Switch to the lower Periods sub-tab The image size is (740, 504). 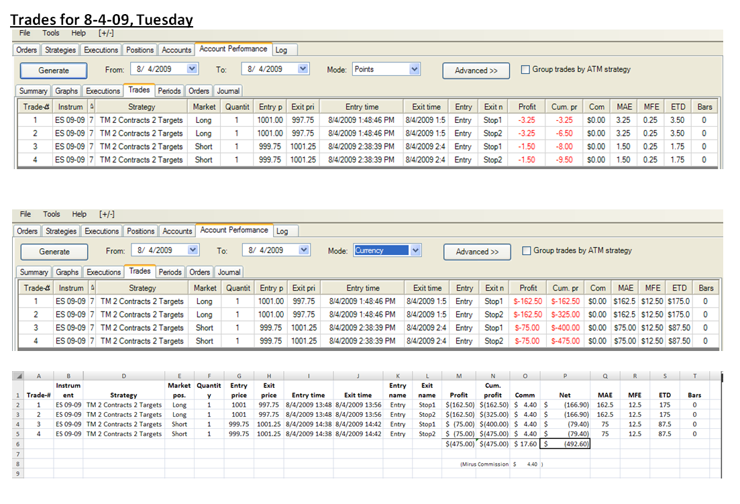(170, 272)
